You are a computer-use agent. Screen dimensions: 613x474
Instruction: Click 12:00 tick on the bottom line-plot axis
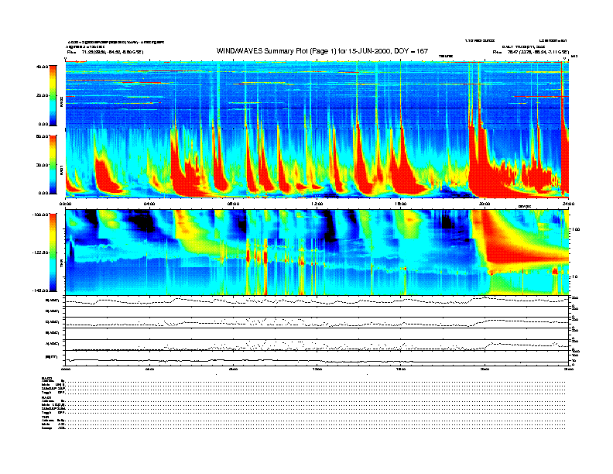tap(317, 369)
